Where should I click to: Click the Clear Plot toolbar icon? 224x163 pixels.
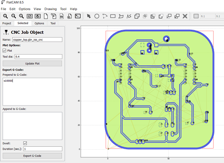29,16
